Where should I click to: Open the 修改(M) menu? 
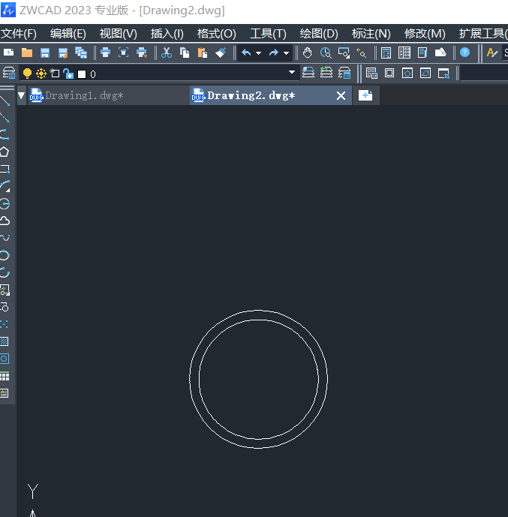pyautogui.click(x=425, y=34)
